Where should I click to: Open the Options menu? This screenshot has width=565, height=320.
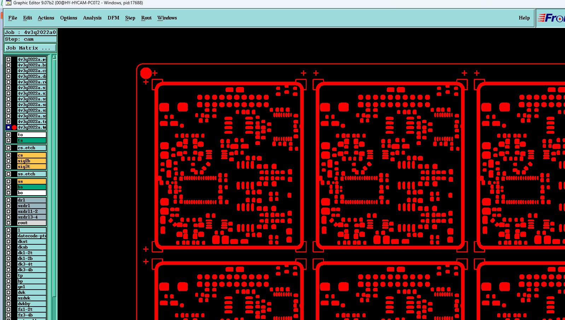[x=69, y=18]
